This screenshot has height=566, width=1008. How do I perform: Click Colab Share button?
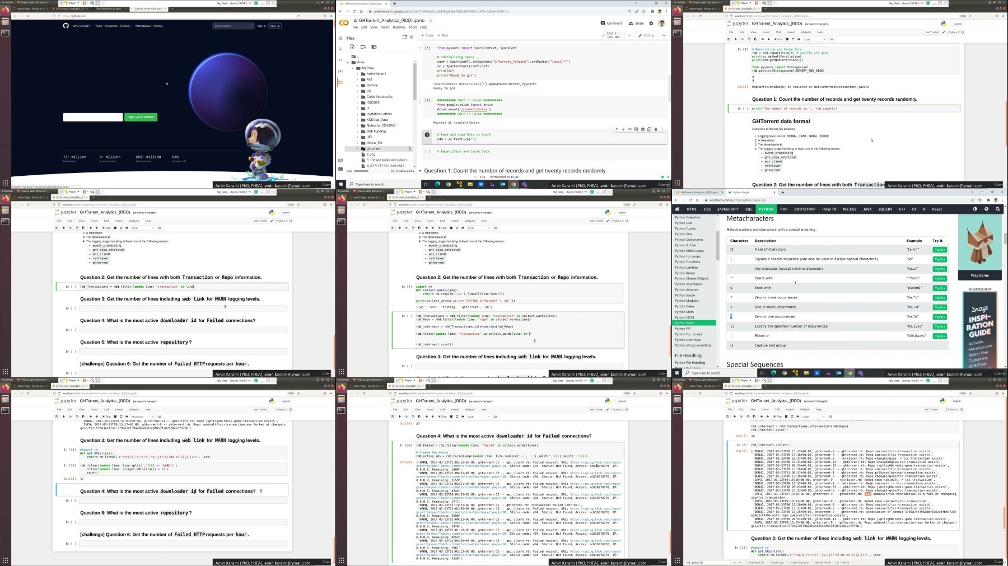pyautogui.click(x=637, y=24)
